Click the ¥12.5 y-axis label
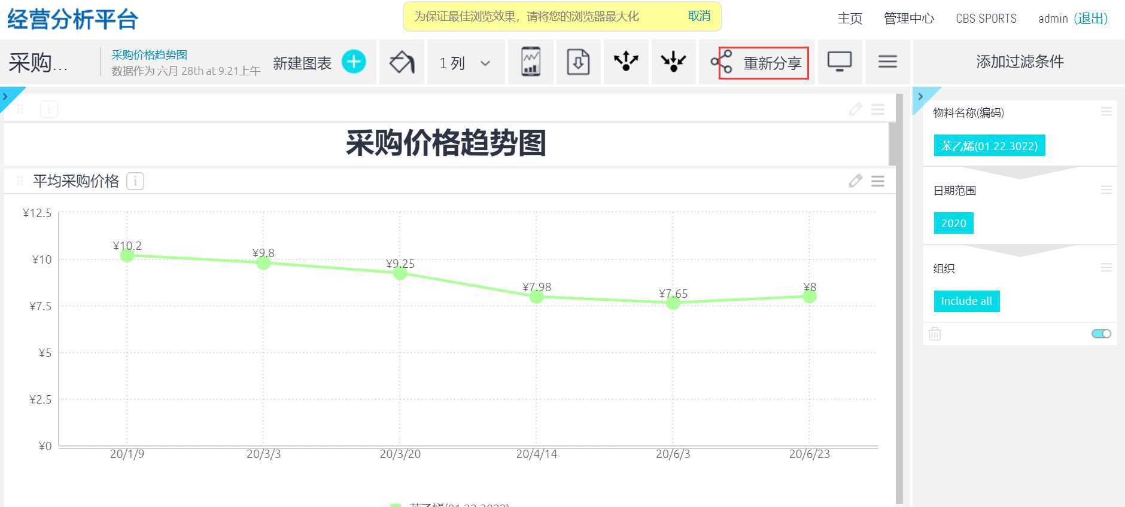The width and height of the screenshot is (1125, 507). tap(37, 213)
